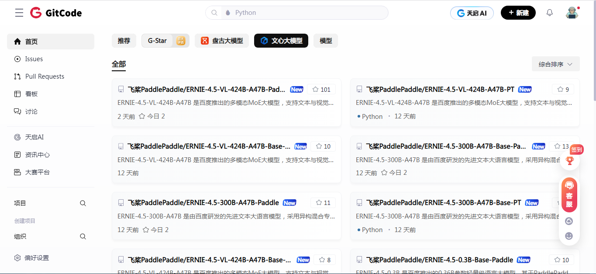Select the 文心大模型 tab
This screenshot has height=274, width=596.
click(281, 41)
